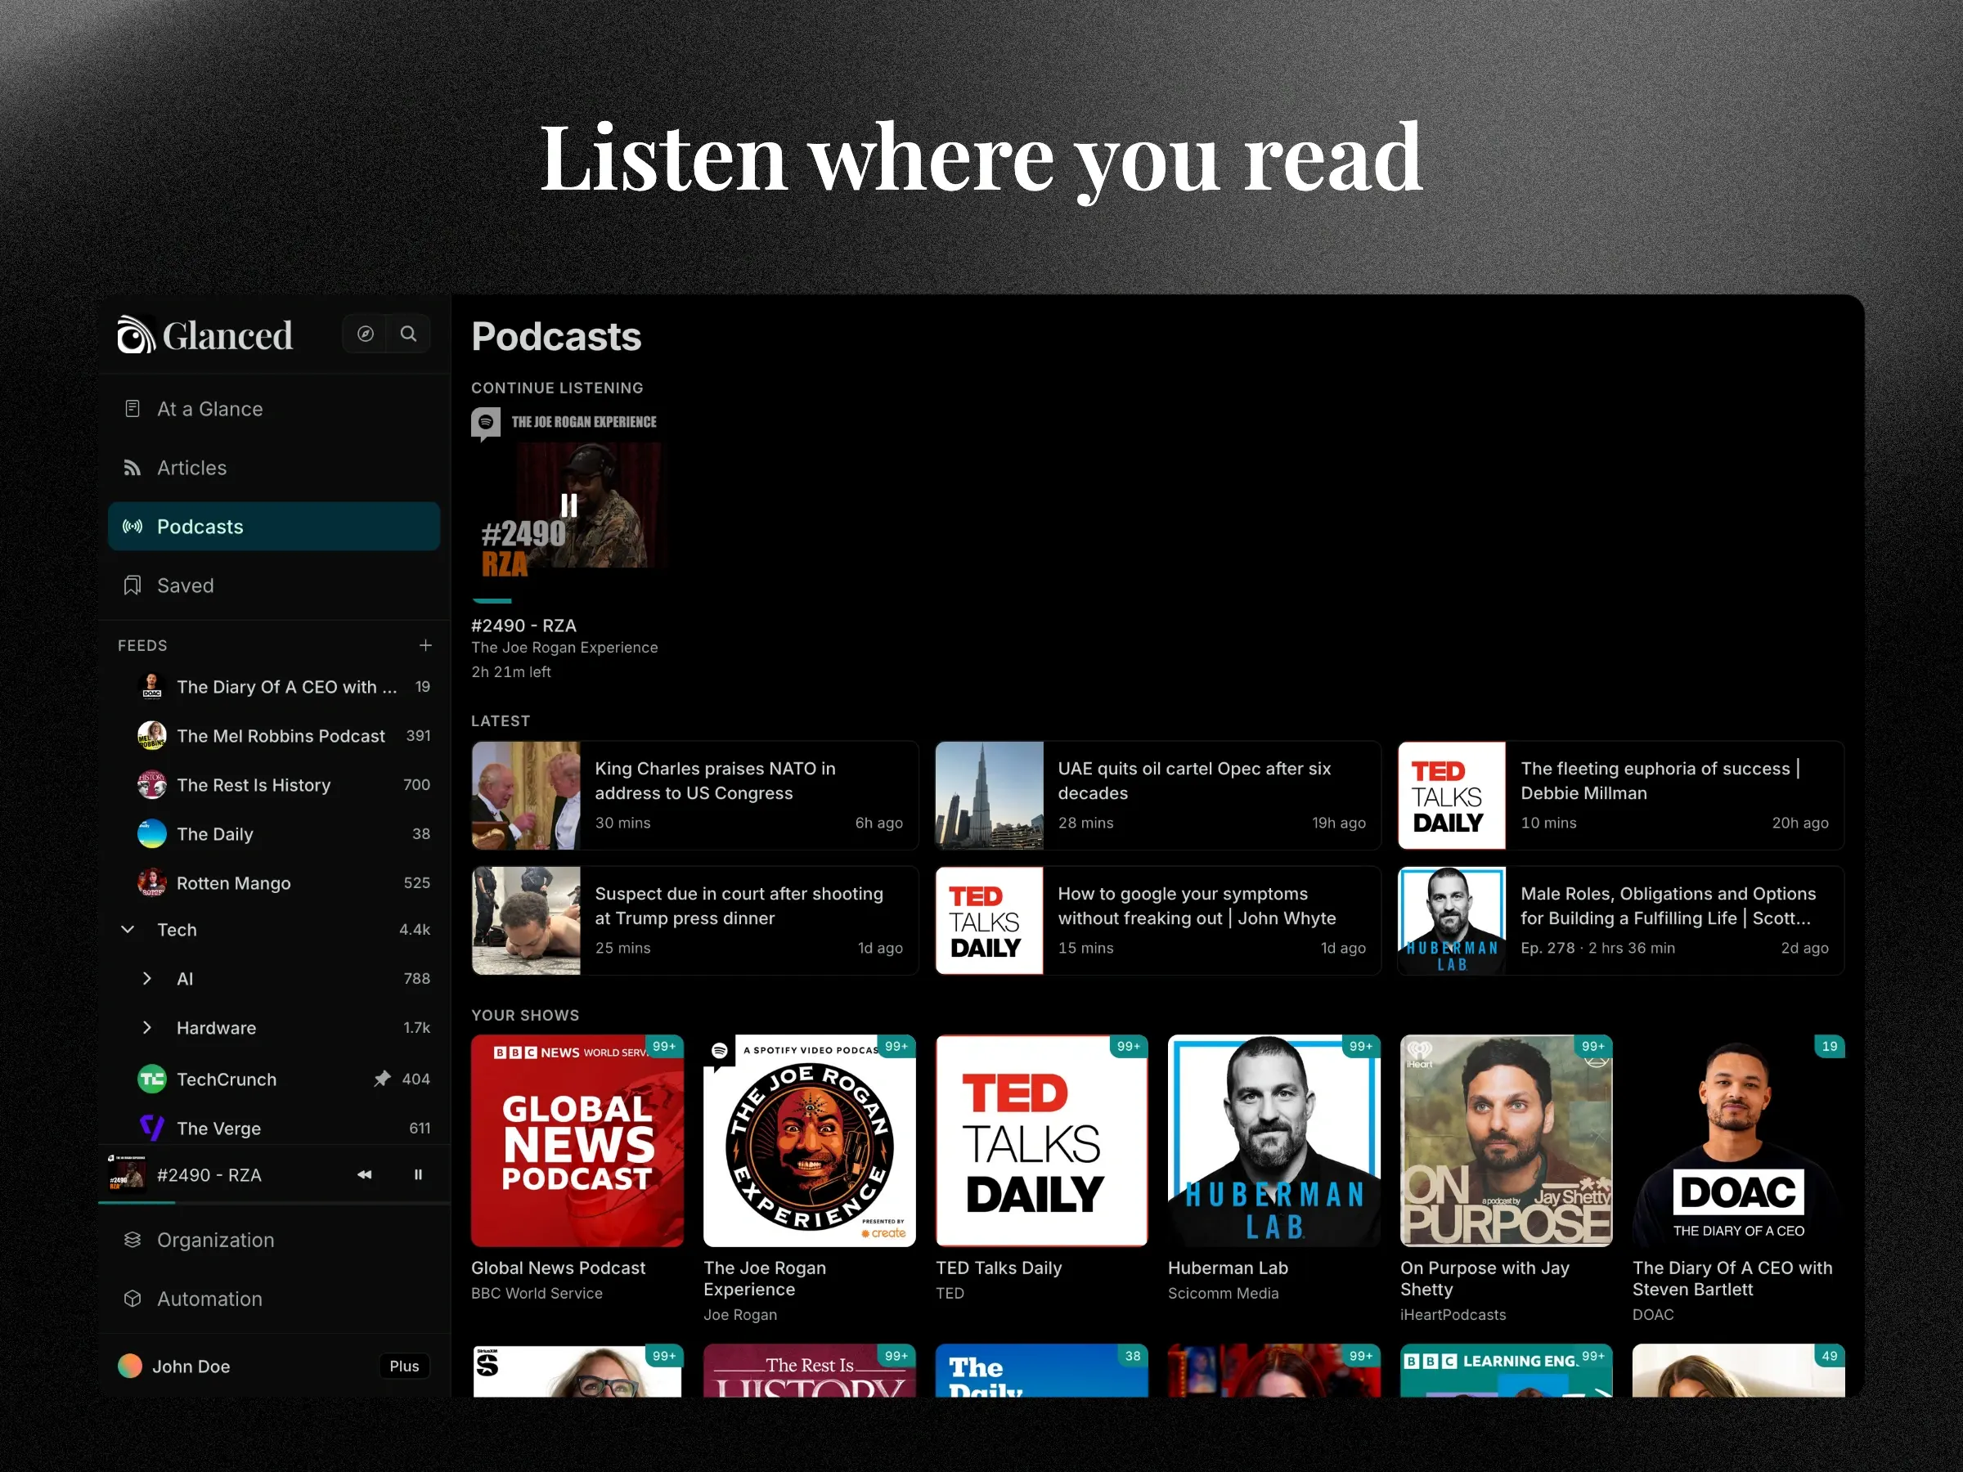The height and width of the screenshot is (1472, 1963).
Task: Click 'The Joe Rogan Experience' under continue listening
Action: [564, 648]
